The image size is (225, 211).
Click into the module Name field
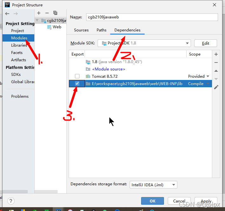click(x=152, y=17)
